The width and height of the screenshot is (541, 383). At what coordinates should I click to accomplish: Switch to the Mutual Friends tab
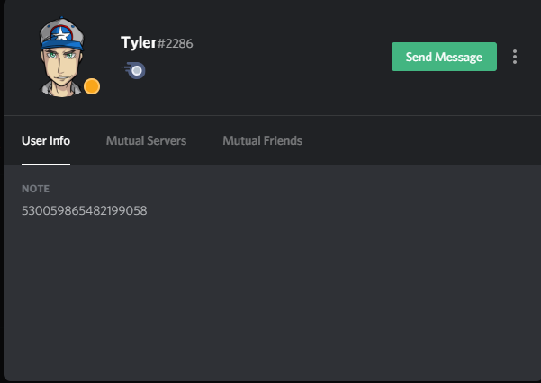pyautogui.click(x=262, y=140)
